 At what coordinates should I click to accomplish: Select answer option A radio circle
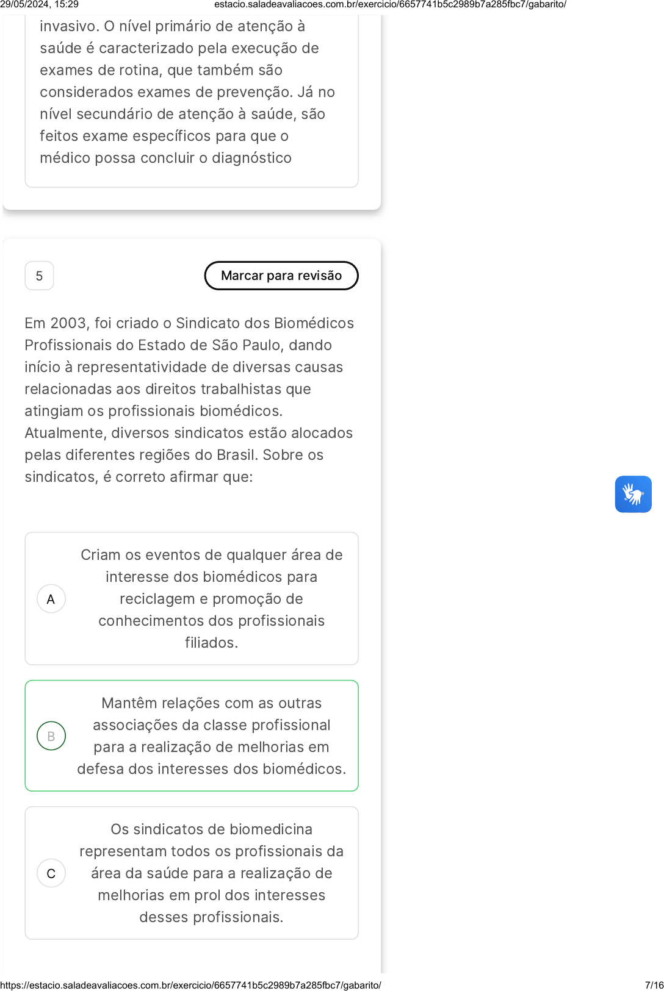51,599
